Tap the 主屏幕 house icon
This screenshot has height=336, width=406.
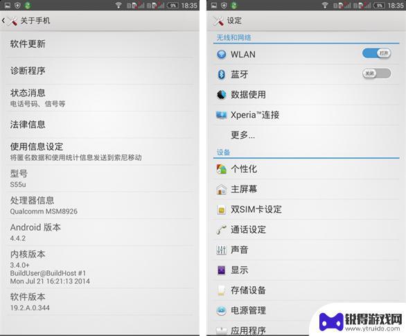click(x=222, y=189)
